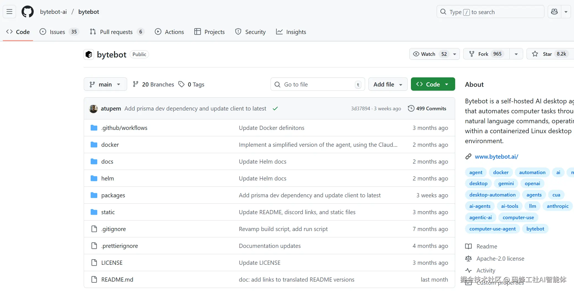Expand the fork options arrow

click(x=516, y=54)
